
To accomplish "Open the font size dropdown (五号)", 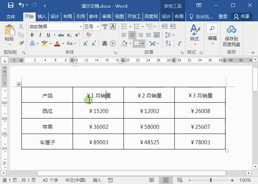I will (98, 26).
